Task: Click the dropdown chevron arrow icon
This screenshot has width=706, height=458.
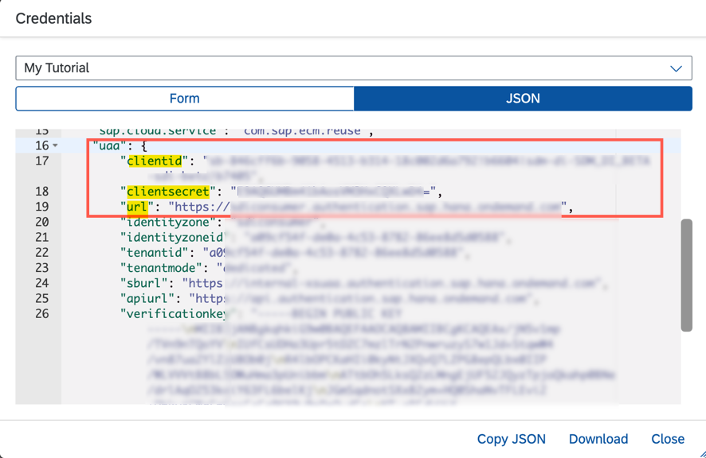Action: pos(676,68)
